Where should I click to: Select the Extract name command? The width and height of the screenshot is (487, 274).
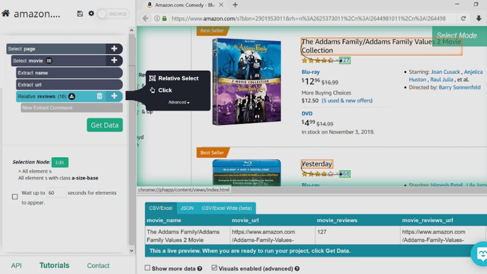69,73
